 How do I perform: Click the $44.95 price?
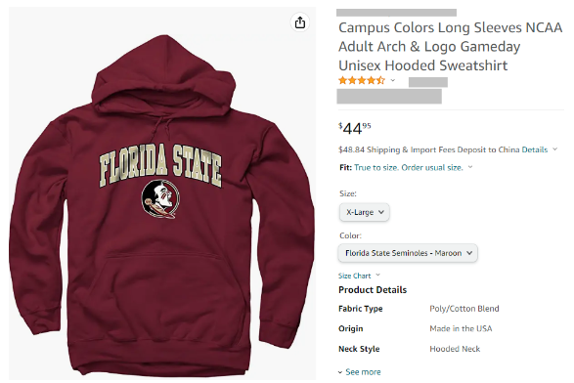coord(355,128)
